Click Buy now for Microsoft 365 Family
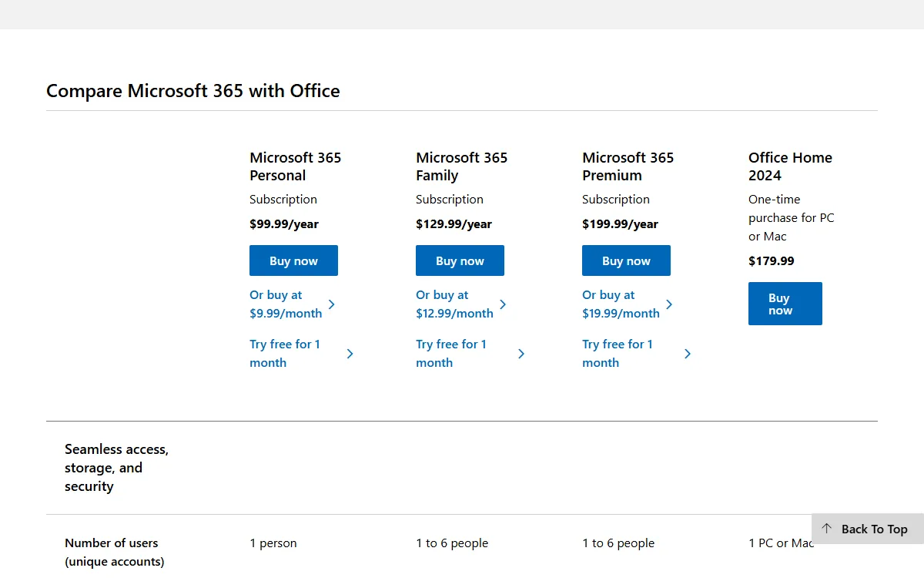This screenshot has width=924, height=578. coord(460,260)
